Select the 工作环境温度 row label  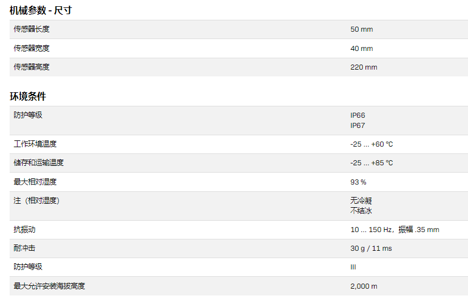(x=35, y=144)
